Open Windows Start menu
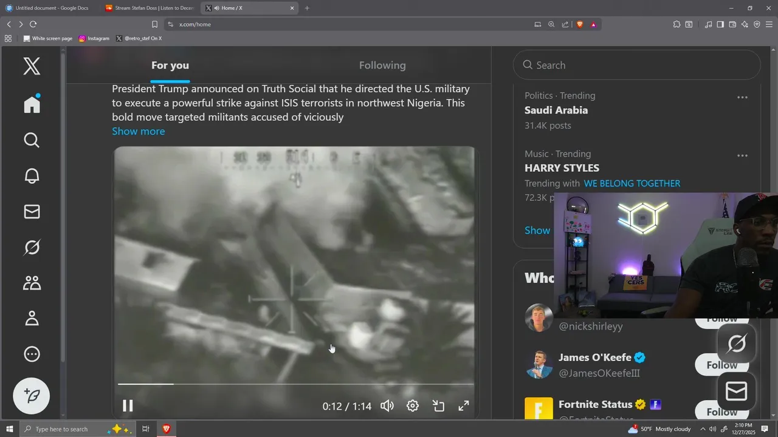 (x=10, y=429)
